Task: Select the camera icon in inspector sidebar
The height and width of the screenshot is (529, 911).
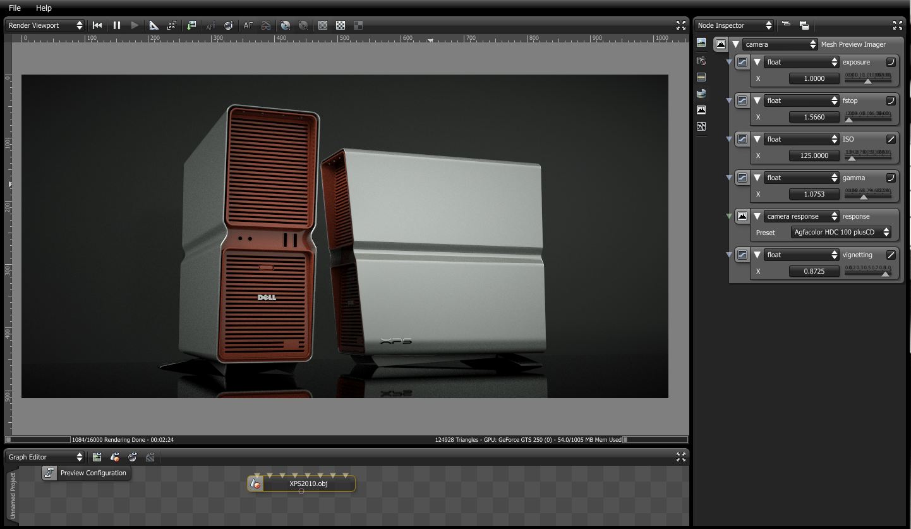Action: click(701, 61)
